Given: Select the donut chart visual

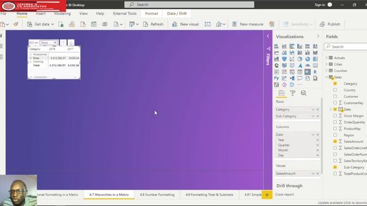Looking at the screenshot, I should 307,59.
